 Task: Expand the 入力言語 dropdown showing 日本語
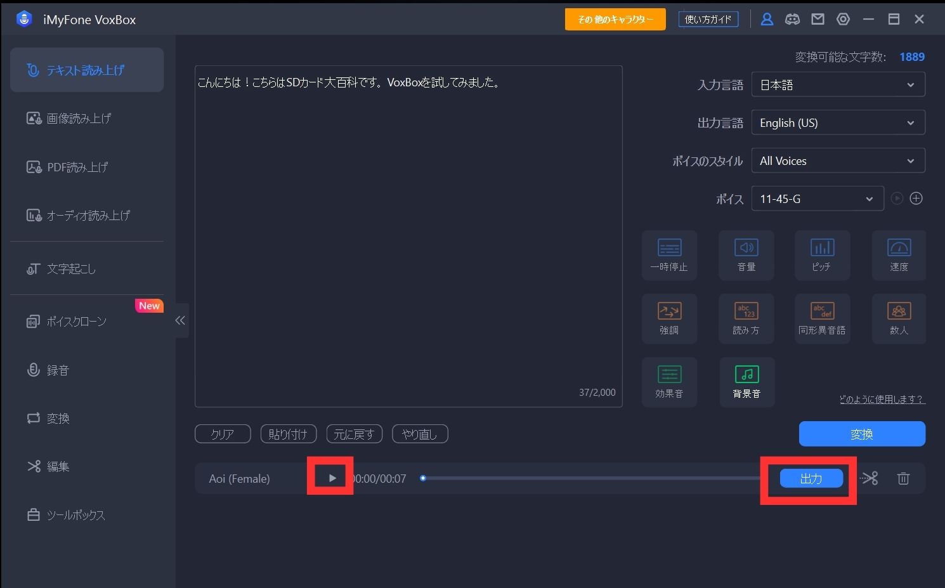[x=838, y=85]
